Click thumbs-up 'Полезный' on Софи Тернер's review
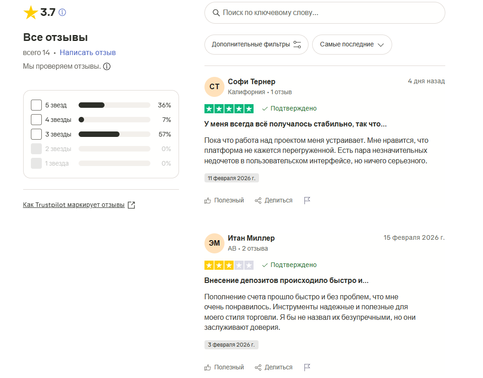The image size is (483, 378). [224, 201]
